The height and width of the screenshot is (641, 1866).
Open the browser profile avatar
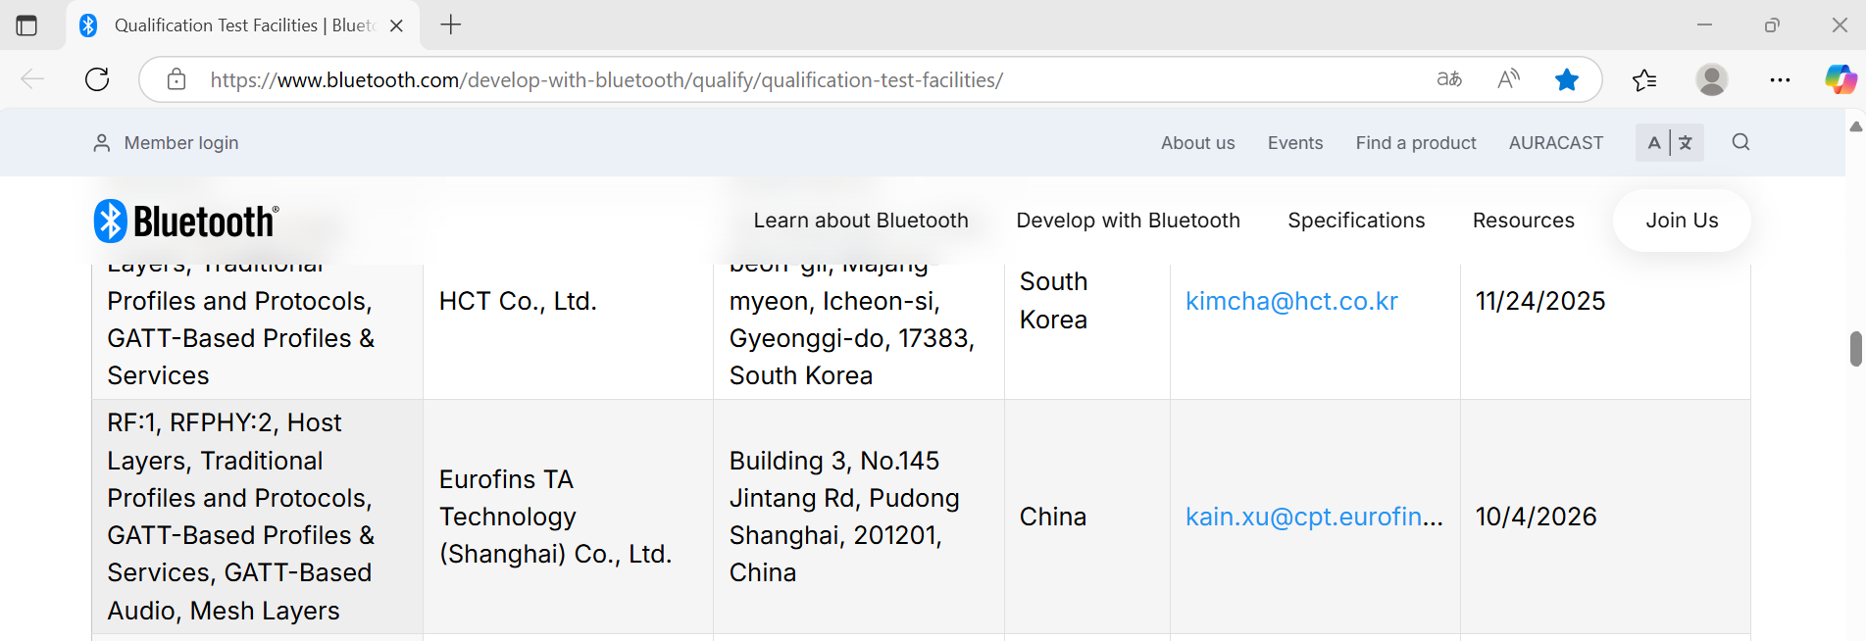pyautogui.click(x=1711, y=79)
